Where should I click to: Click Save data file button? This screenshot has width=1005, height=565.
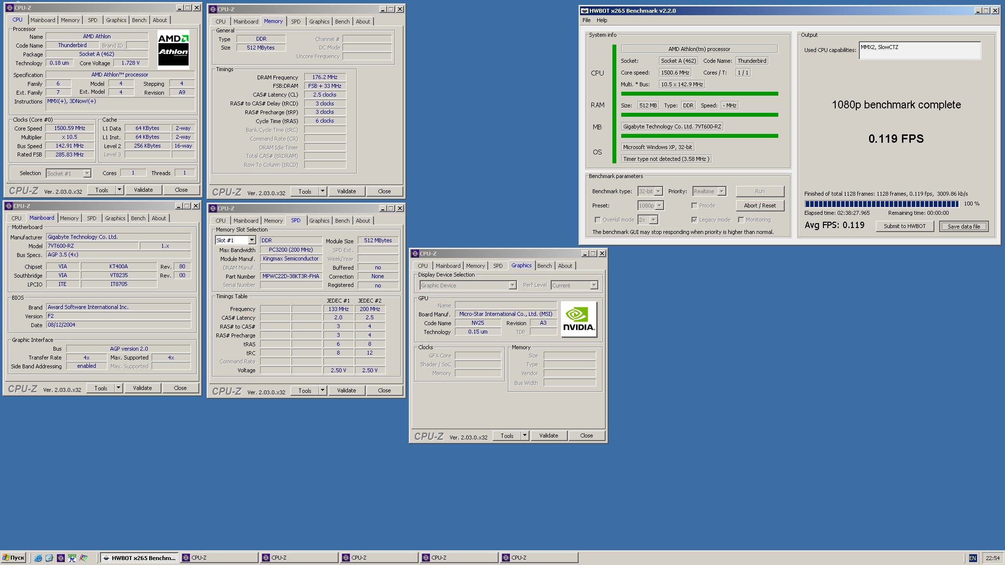point(963,226)
